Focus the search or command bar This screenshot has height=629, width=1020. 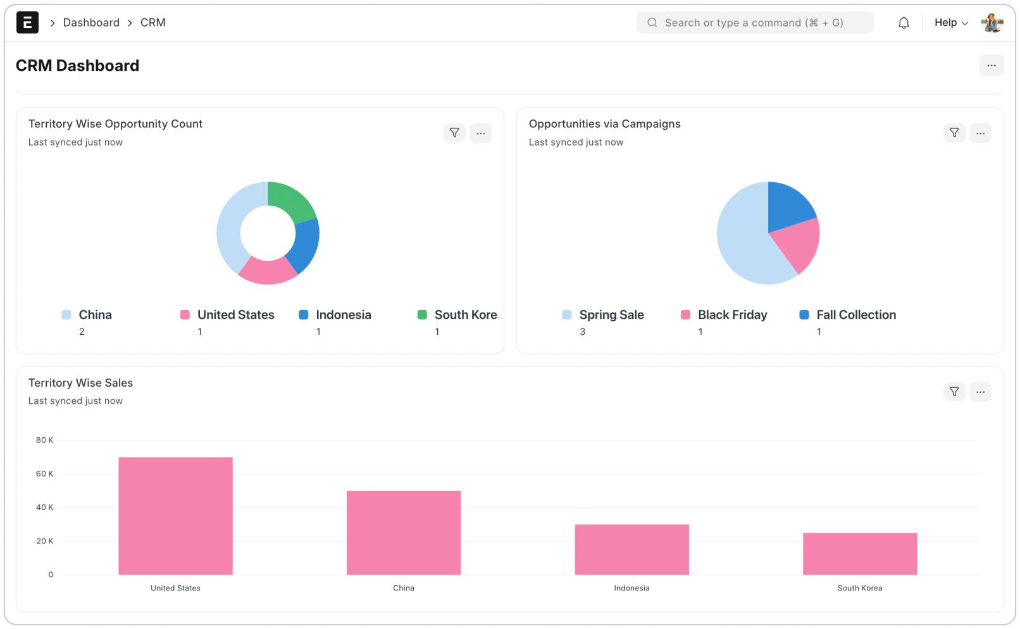click(754, 23)
